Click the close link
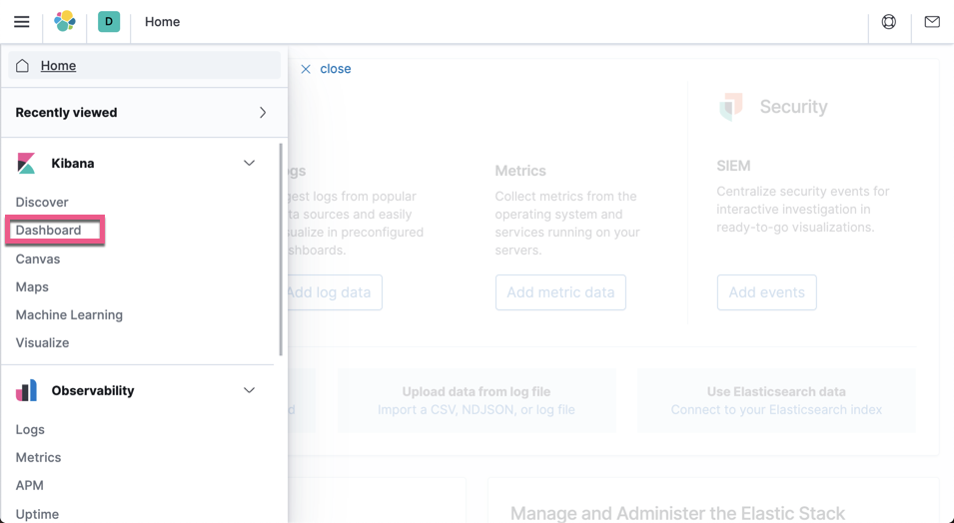Viewport: 954px width, 523px height. (336, 69)
